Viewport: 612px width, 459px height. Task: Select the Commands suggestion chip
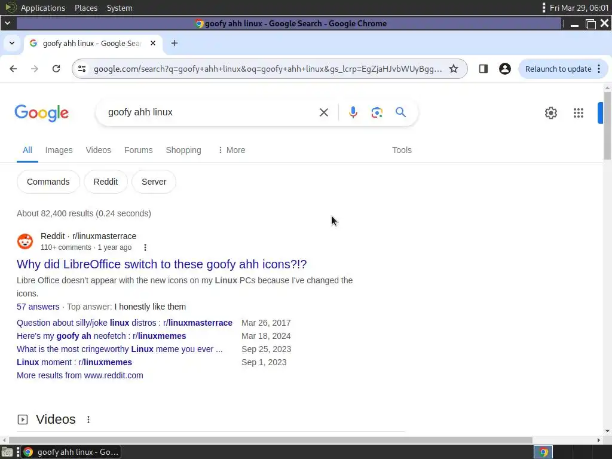(x=48, y=182)
